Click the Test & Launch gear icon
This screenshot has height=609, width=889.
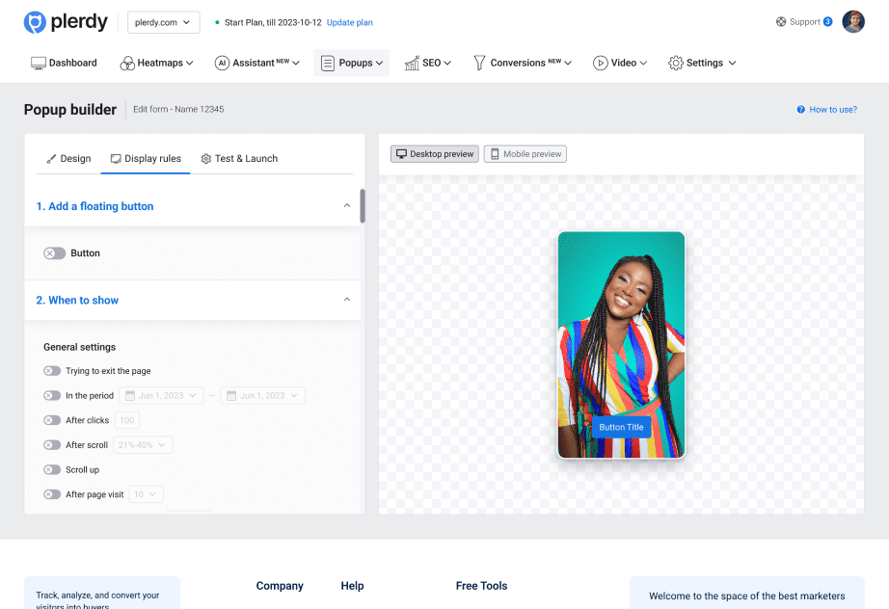pyautogui.click(x=205, y=159)
